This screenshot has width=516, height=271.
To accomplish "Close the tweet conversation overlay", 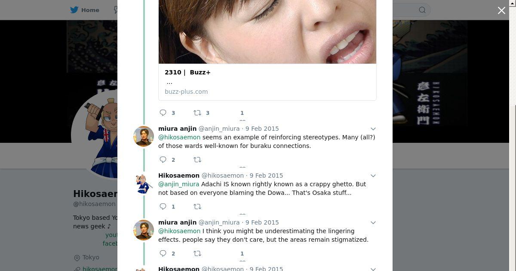I will pos(501,10).
